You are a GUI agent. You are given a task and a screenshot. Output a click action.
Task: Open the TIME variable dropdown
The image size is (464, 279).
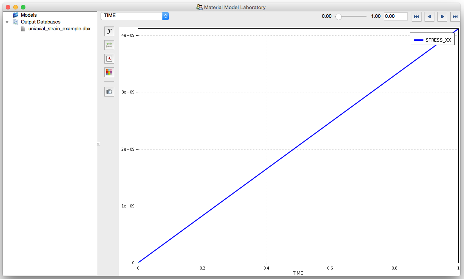tap(135, 16)
